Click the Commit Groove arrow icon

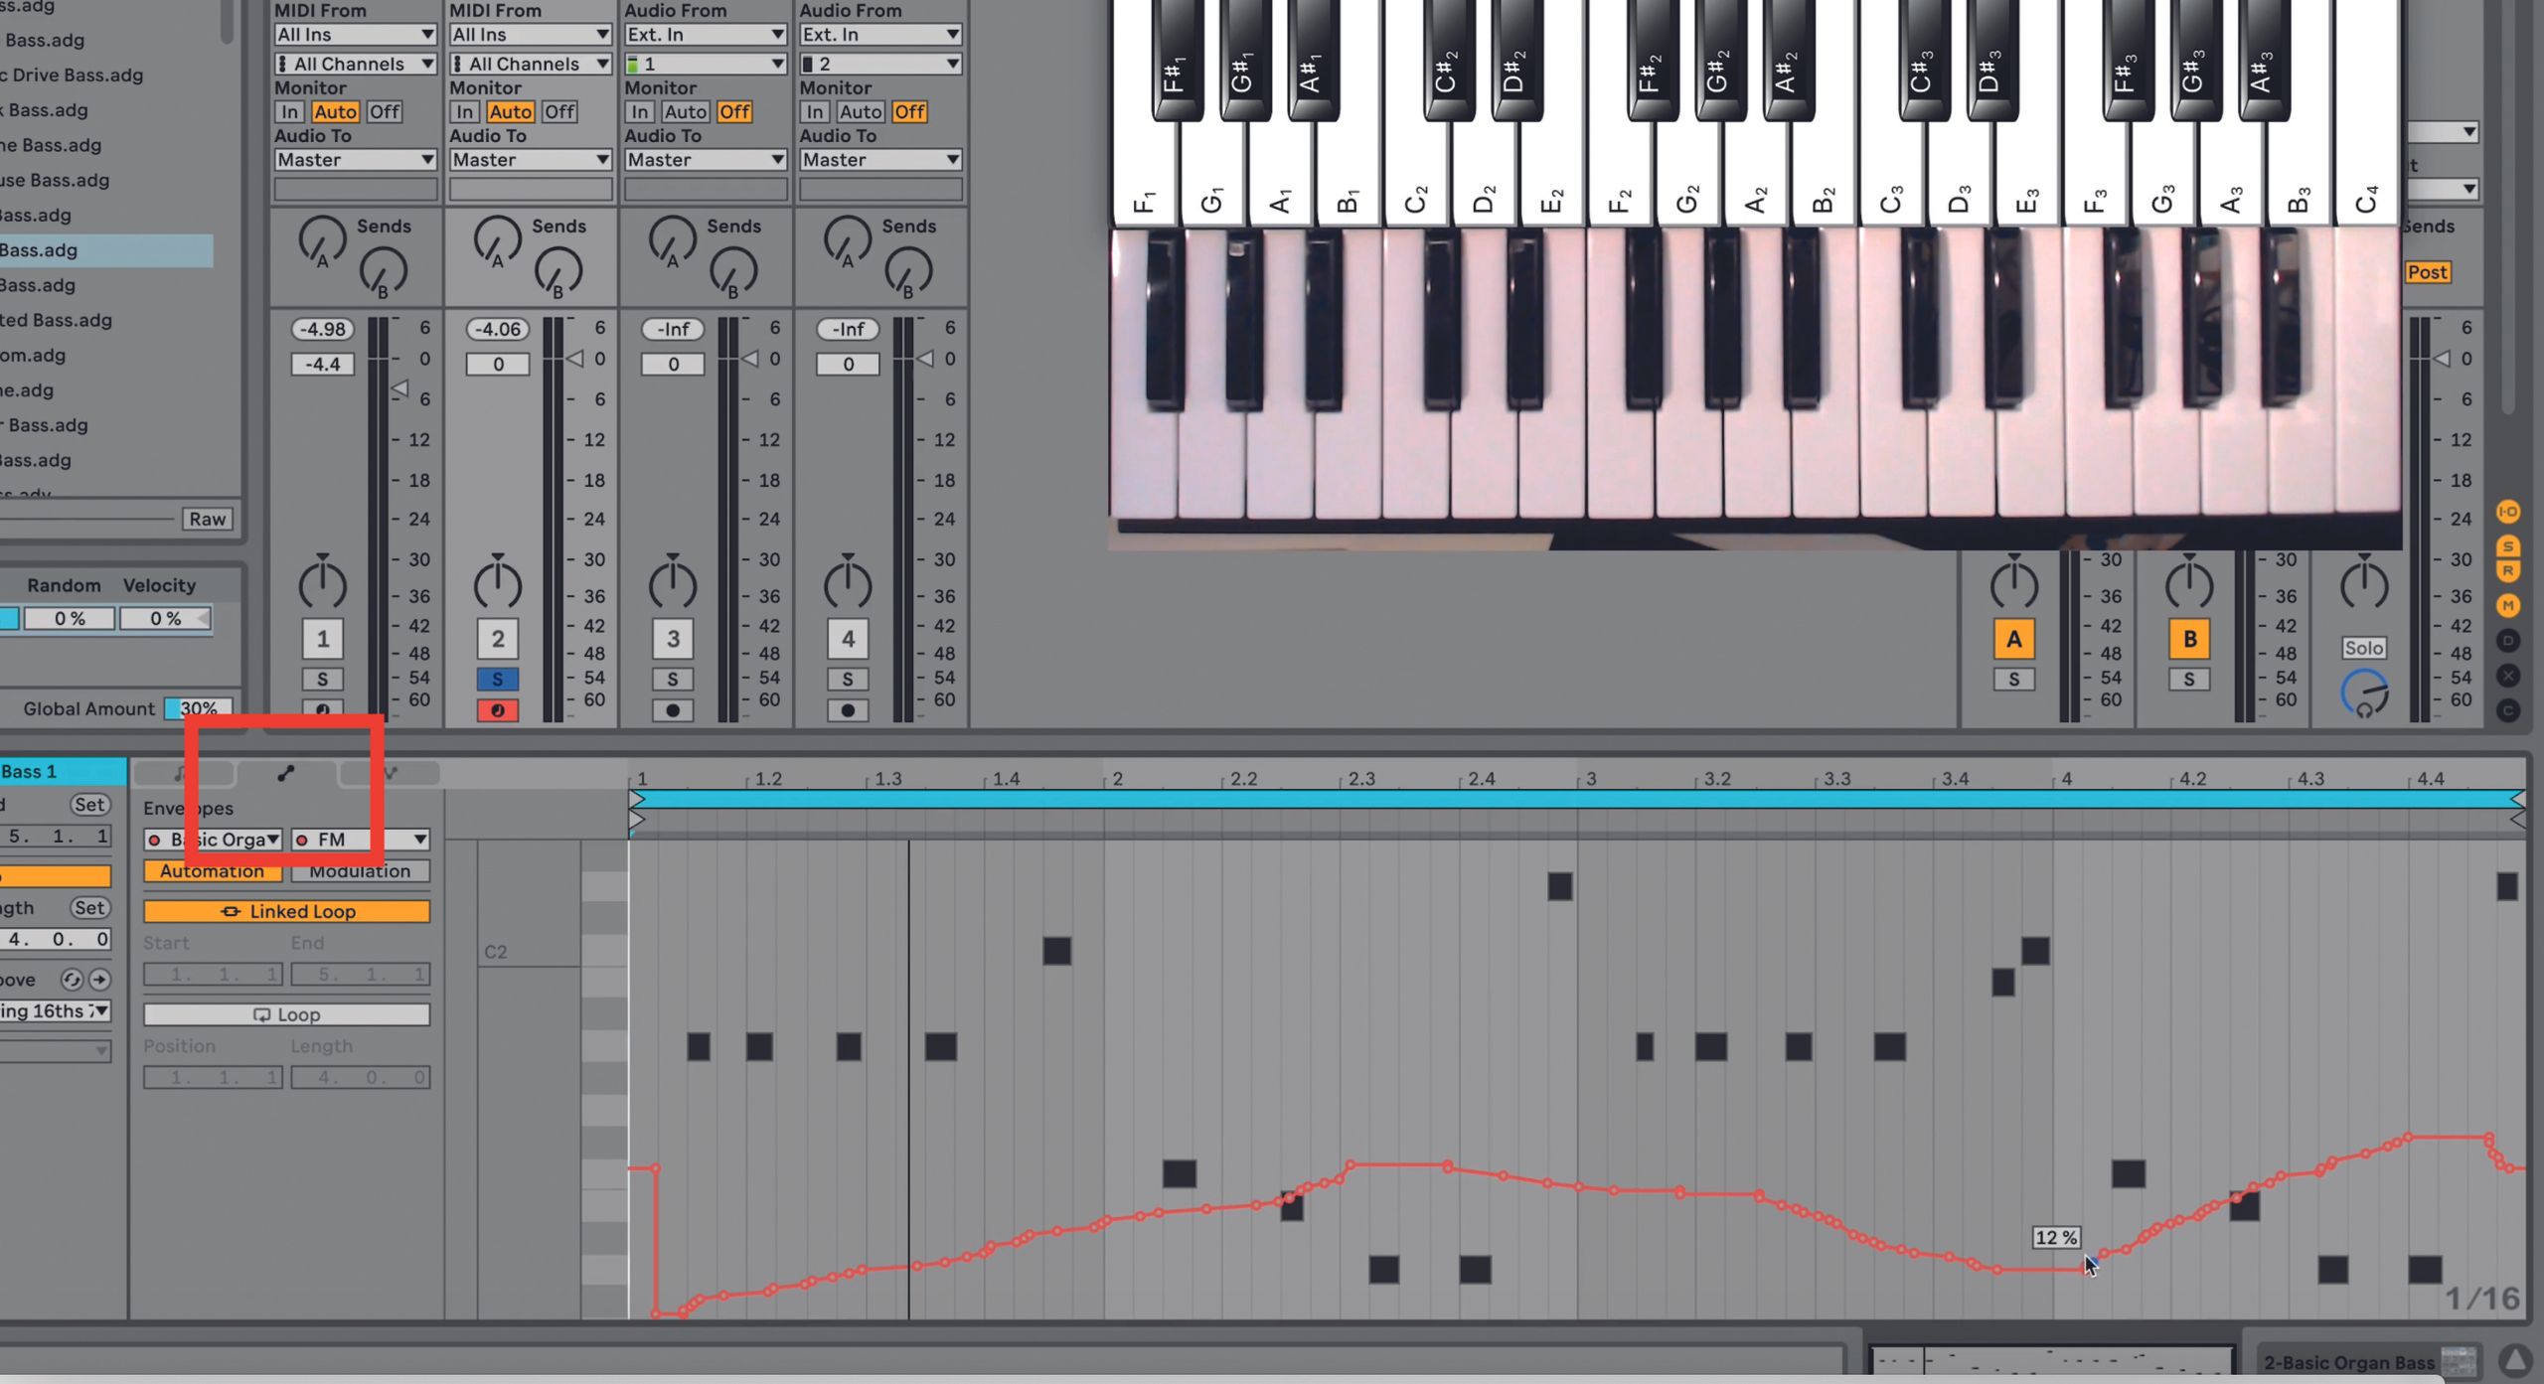(x=99, y=980)
